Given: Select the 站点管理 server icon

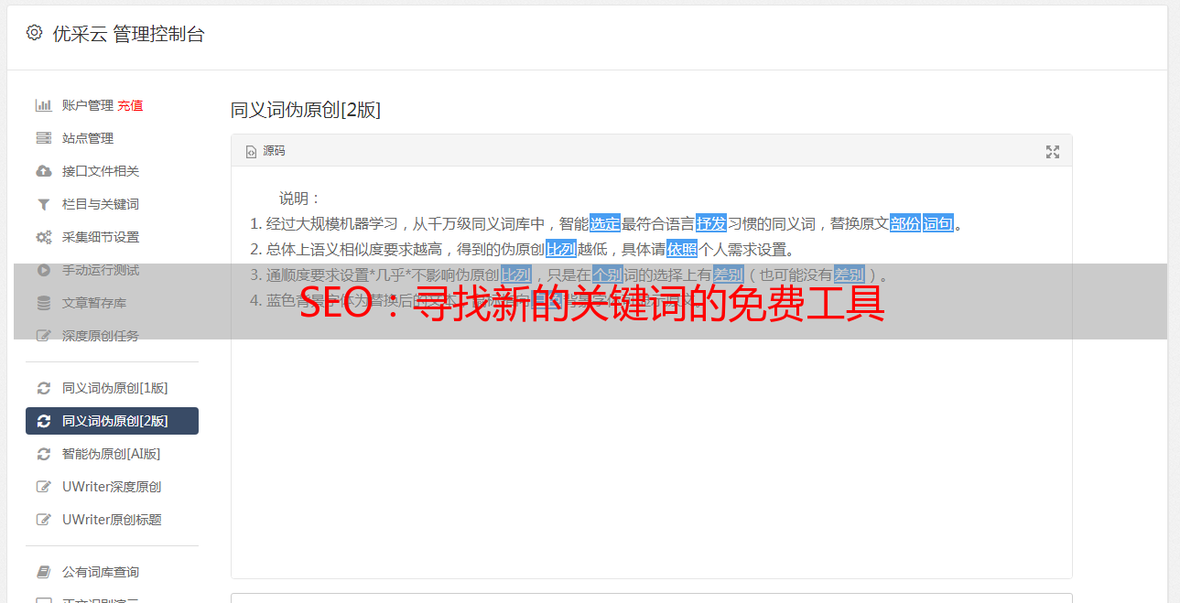Looking at the screenshot, I should pyautogui.click(x=43, y=138).
